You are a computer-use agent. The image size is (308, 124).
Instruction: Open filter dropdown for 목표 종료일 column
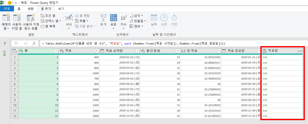(259, 51)
